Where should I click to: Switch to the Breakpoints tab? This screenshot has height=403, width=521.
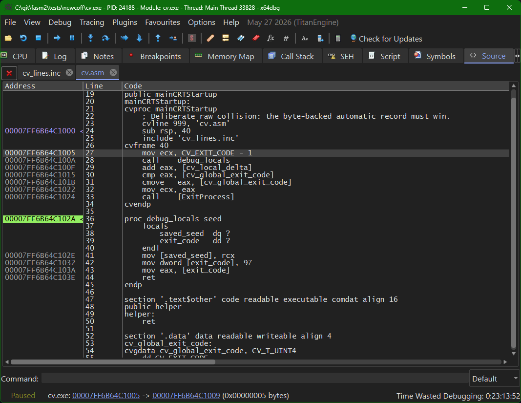click(x=155, y=56)
